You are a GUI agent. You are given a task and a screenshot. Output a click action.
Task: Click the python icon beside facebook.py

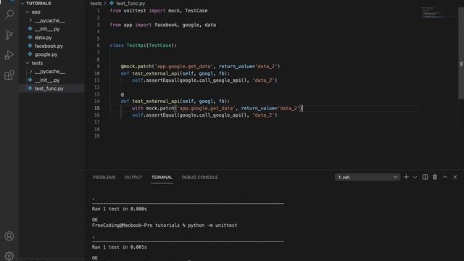point(30,46)
